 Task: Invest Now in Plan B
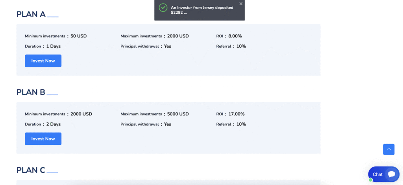[43, 139]
